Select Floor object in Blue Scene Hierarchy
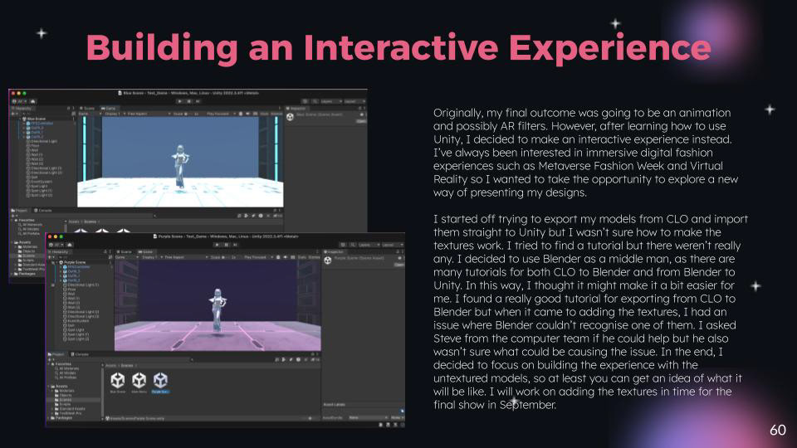The image size is (797, 448). click(x=32, y=146)
